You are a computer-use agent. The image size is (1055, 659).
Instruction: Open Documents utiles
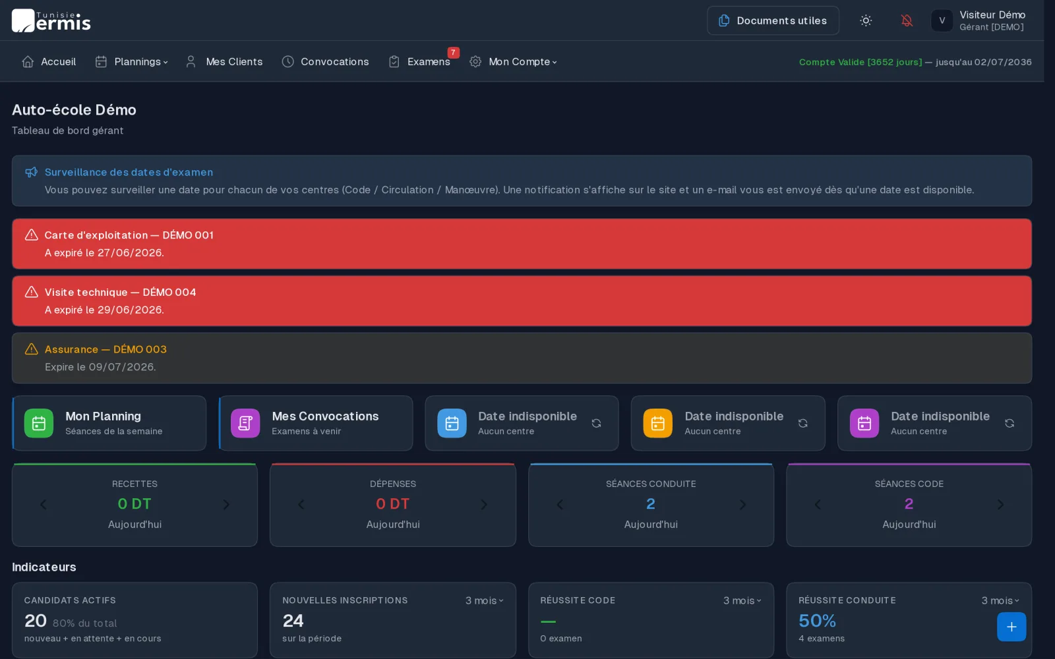pyautogui.click(x=773, y=20)
